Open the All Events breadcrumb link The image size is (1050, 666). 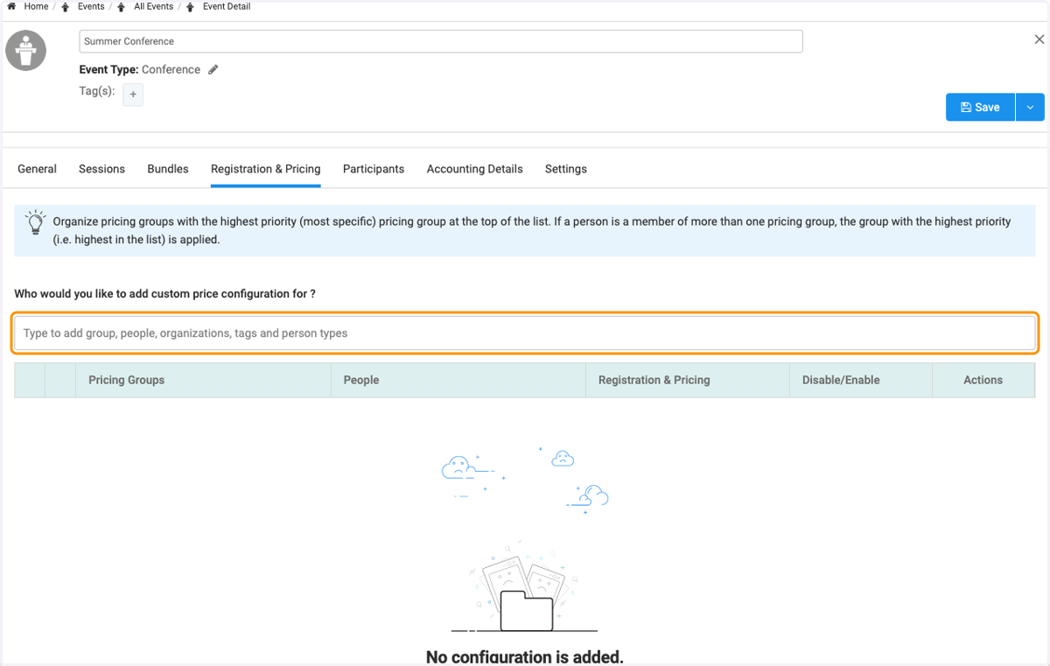[x=153, y=6]
